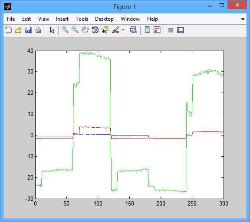Activate the Zoom Out magnifier tool

pos(75,30)
